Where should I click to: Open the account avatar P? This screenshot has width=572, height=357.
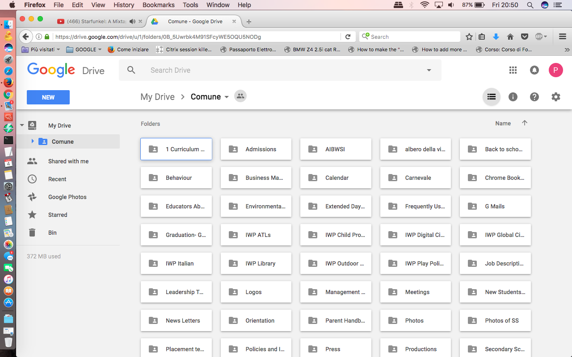click(x=556, y=70)
